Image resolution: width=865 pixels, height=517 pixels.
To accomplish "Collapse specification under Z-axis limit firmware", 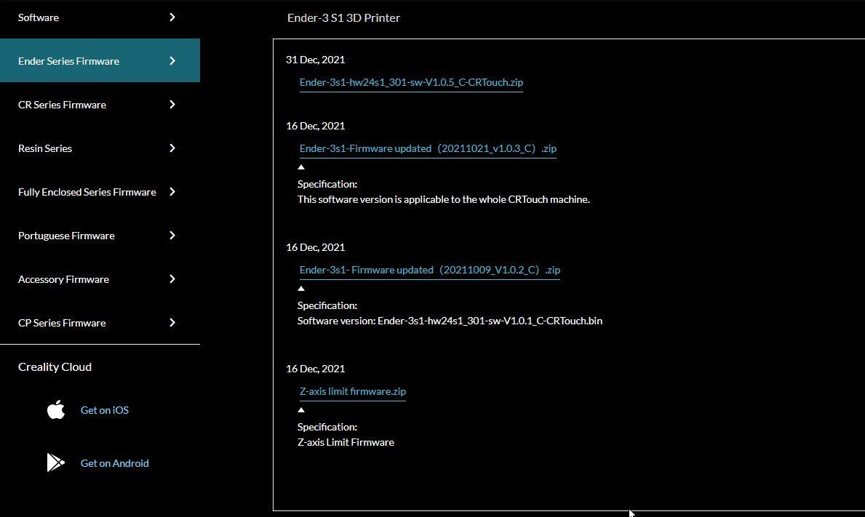I will pos(301,409).
